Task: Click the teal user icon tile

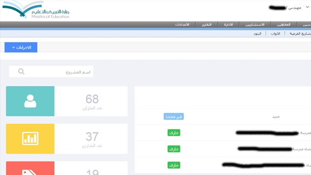Action: (30, 101)
